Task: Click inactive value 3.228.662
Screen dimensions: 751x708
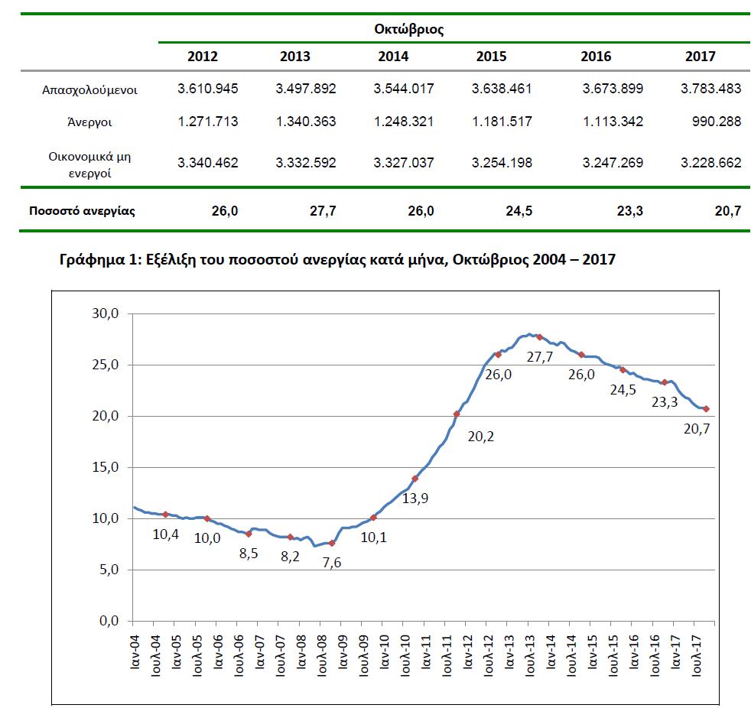Action: tap(711, 163)
